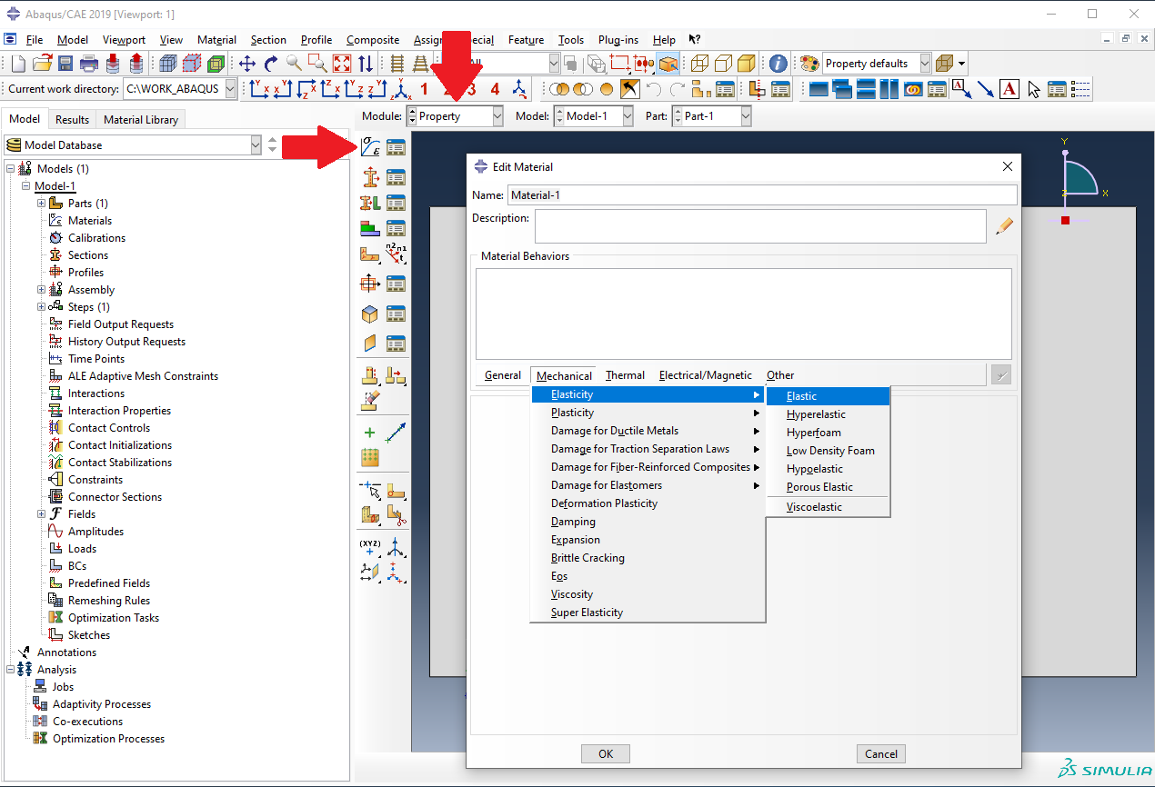1155x787 pixels.
Task: Click the material Name input field
Action: click(760, 195)
